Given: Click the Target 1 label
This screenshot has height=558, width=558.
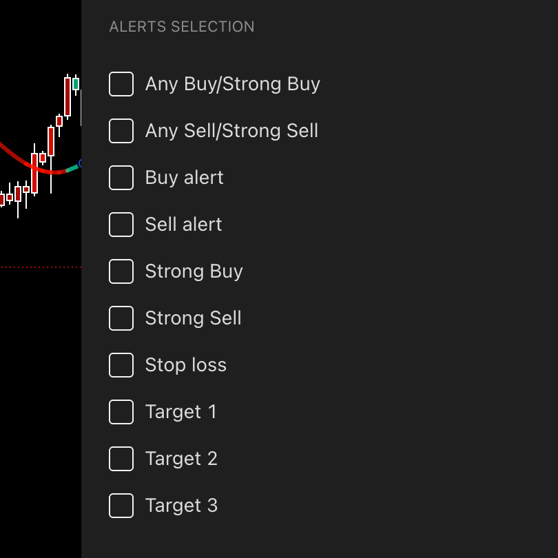Looking at the screenshot, I should 181,412.
